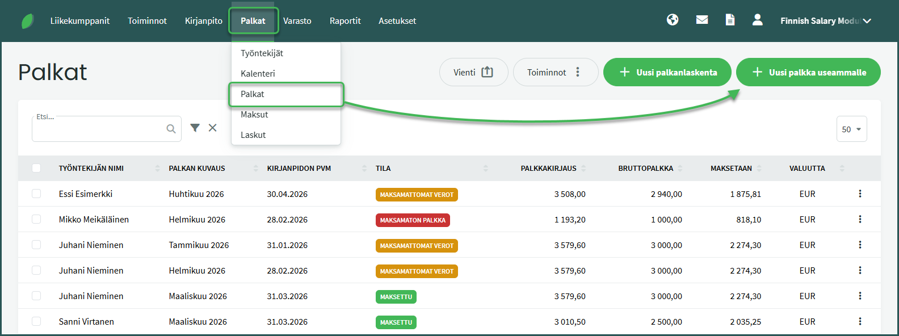Viewport: 899px width, 336px height.
Task: Open the Toiminnot actions dropdown button
Action: coord(555,72)
